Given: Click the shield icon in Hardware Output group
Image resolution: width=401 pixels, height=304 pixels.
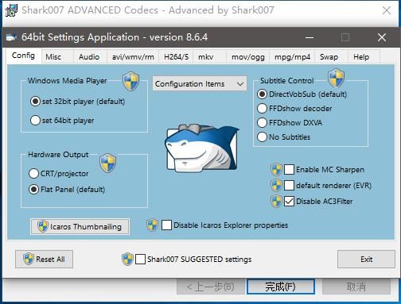Looking at the screenshot, I should point(107,164).
